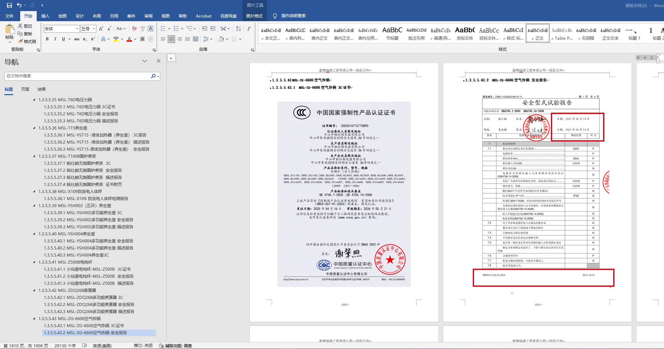664x349 pixels.
Task: Cut the selection with the 剪切 scissors
Action: (25, 26)
